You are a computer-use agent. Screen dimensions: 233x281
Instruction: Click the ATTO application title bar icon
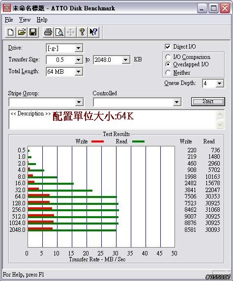7,8
